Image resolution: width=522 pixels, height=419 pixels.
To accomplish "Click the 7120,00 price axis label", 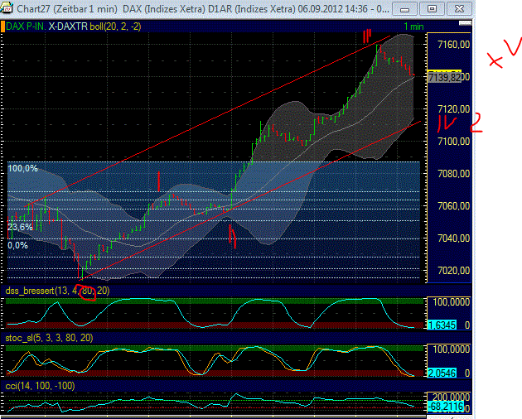I will pos(453,109).
